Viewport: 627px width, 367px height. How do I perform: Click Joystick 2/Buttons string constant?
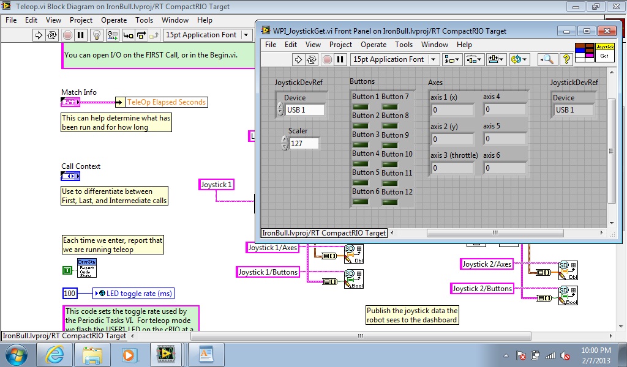[x=482, y=289]
